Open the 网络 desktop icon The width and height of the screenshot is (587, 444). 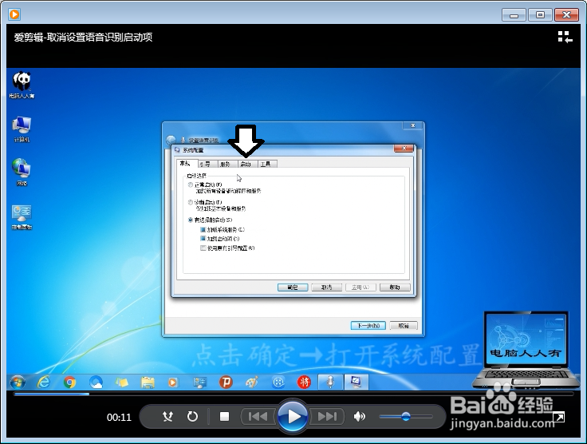[22, 172]
